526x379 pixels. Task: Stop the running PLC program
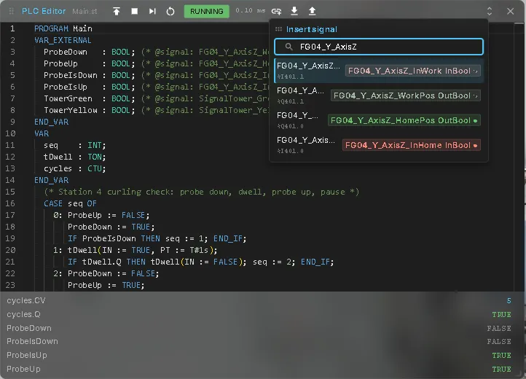(x=135, y=11)
